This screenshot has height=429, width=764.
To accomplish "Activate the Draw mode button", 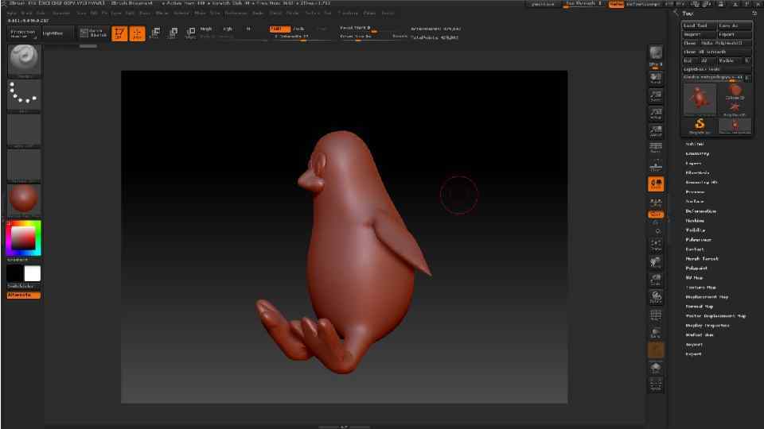I will pyautogui.click(x=137, y=33).
